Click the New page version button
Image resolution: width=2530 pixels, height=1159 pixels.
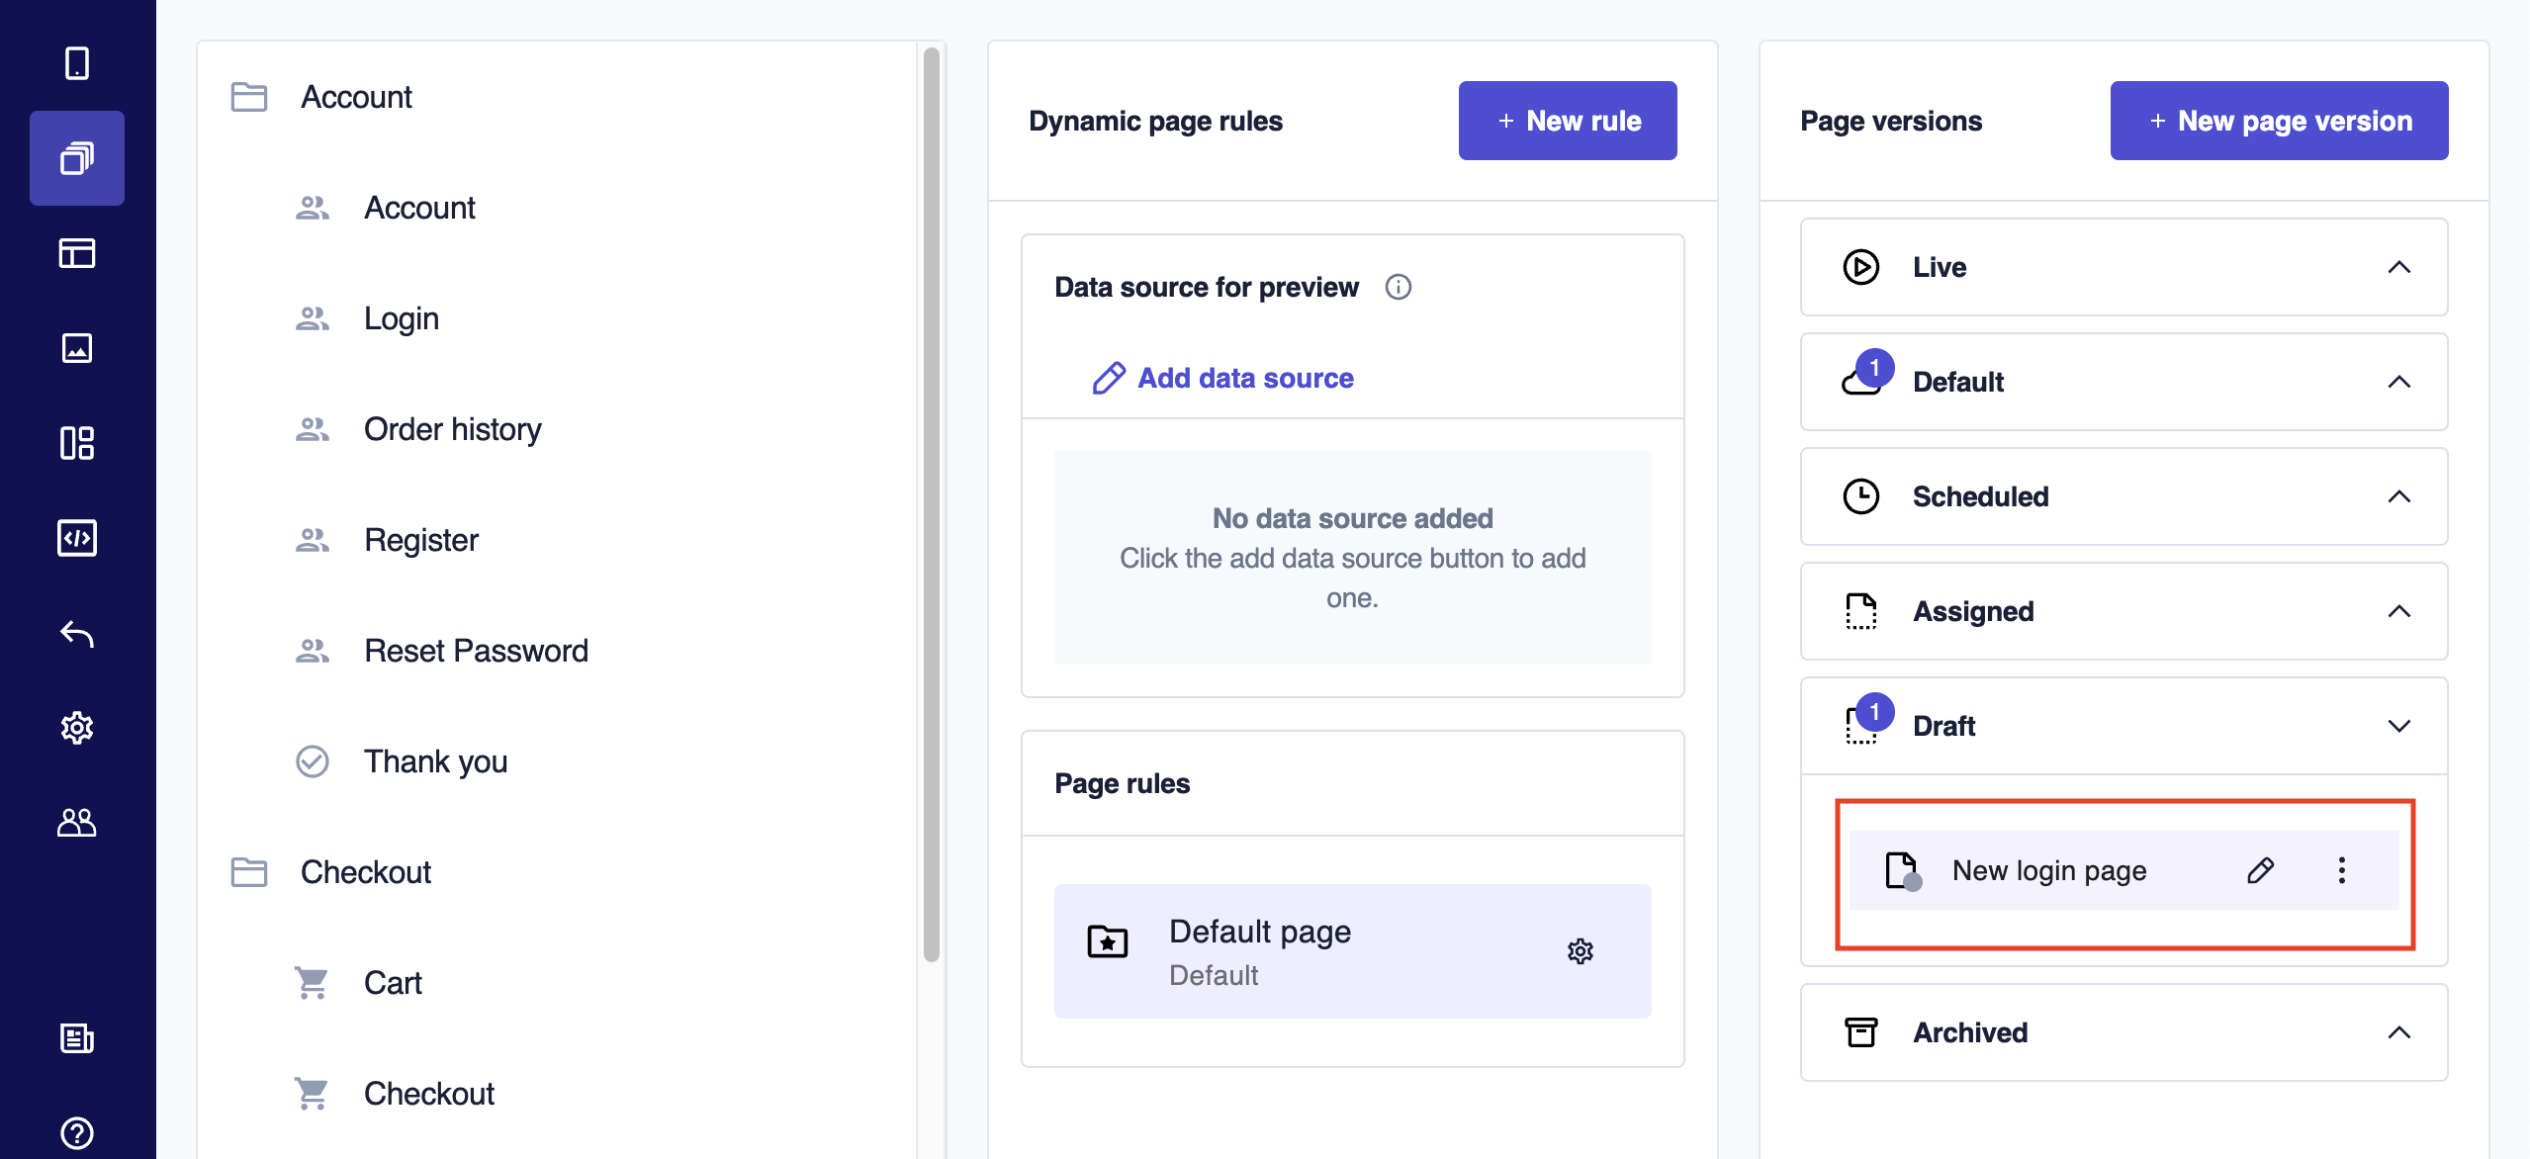pyautogui.click(x=2279, y=121)
